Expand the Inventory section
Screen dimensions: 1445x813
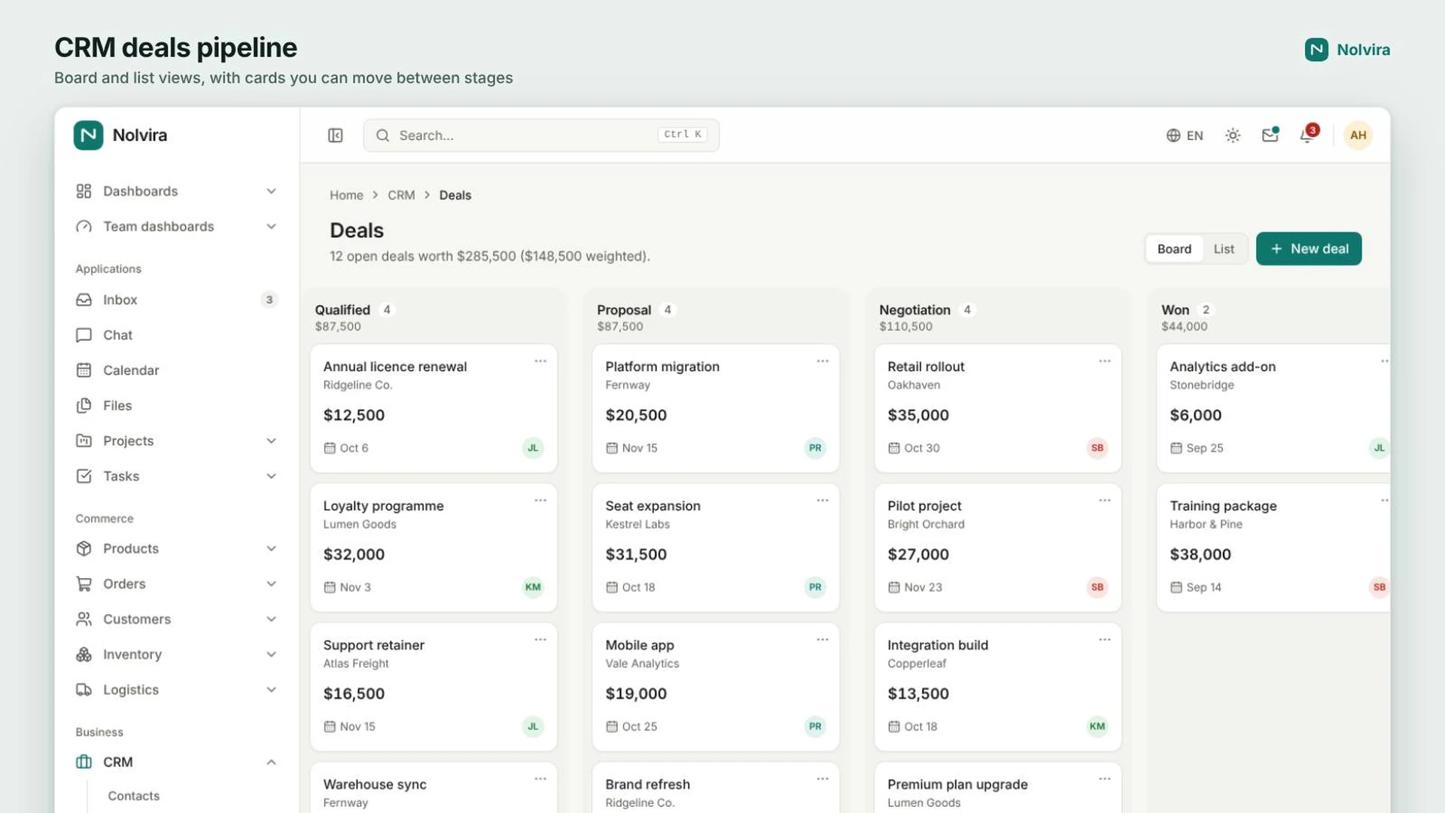[176, 655]
